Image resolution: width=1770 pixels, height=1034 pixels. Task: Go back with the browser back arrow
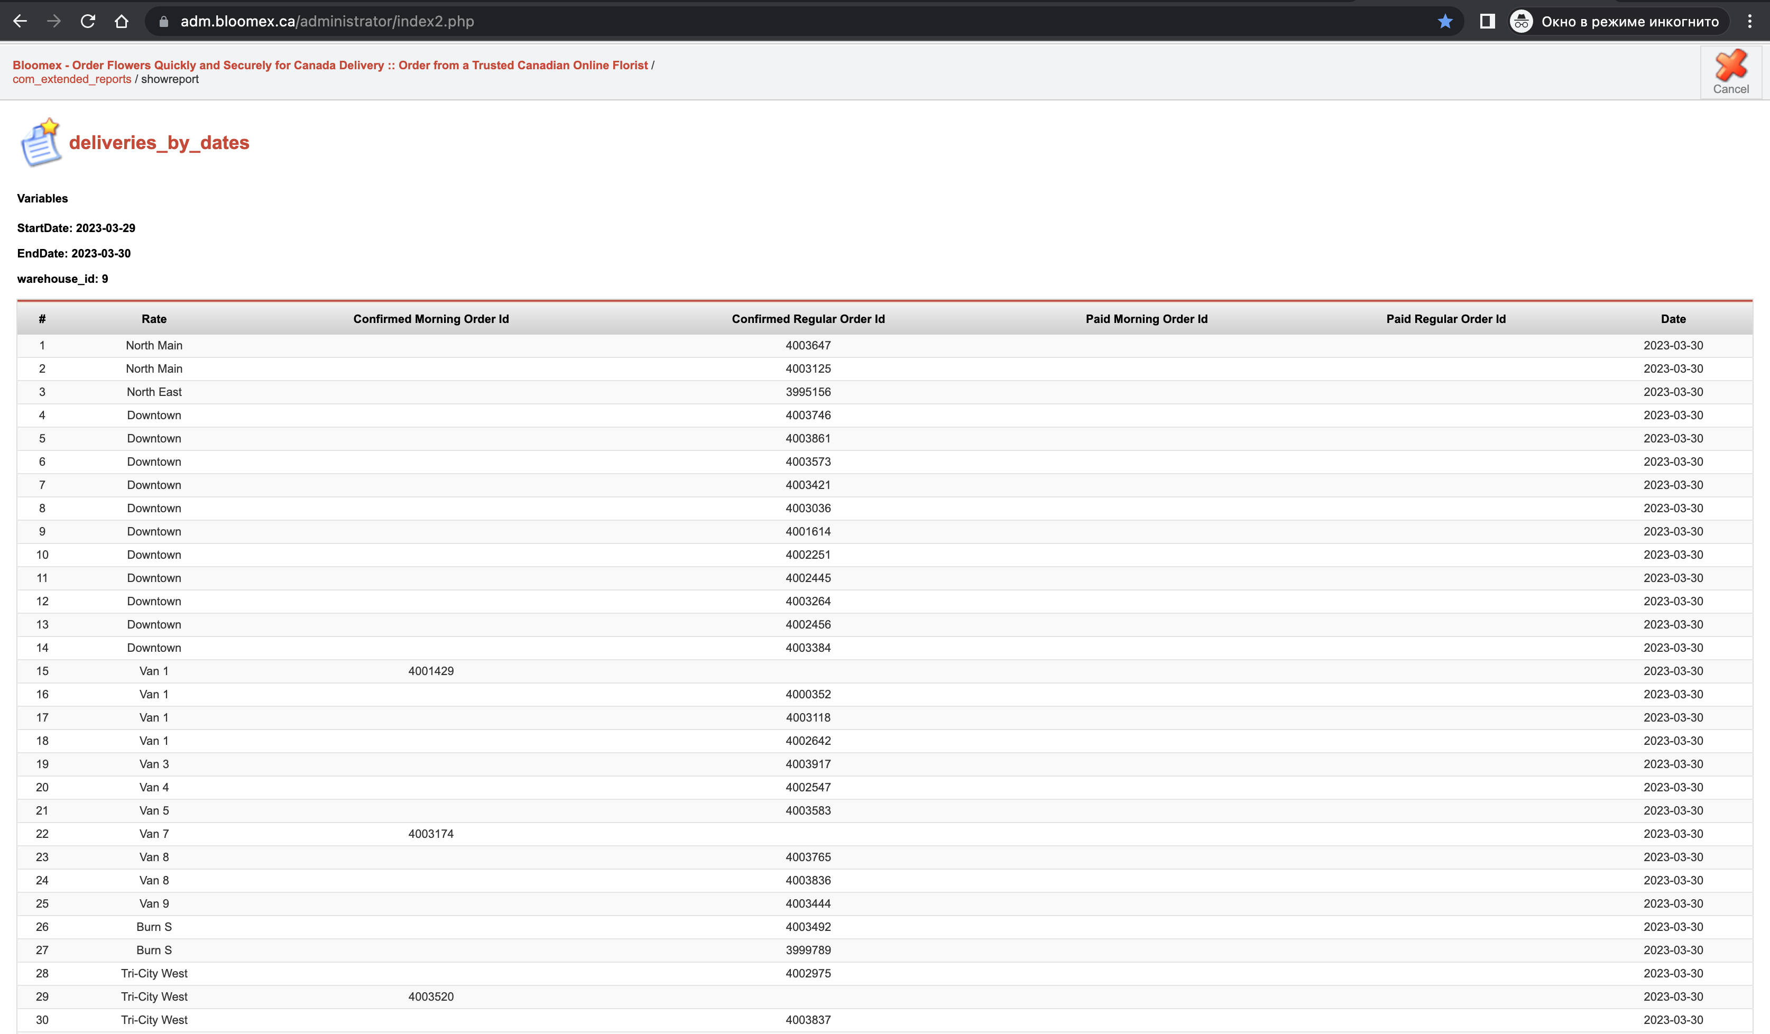point(21,22)
